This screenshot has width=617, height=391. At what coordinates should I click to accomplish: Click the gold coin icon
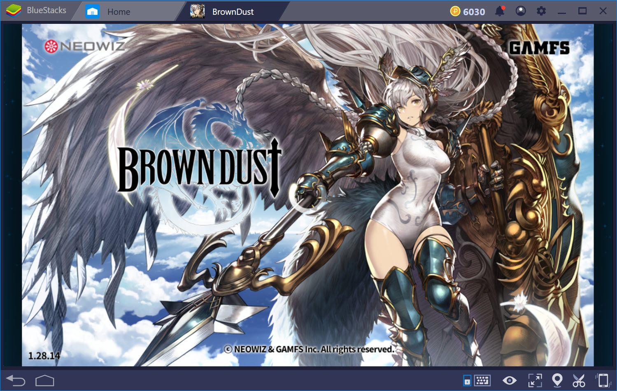(455, 11)
